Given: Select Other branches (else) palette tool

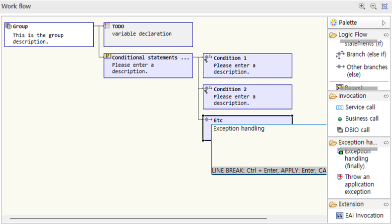Looking at the screenshot, I should [366, 70].
